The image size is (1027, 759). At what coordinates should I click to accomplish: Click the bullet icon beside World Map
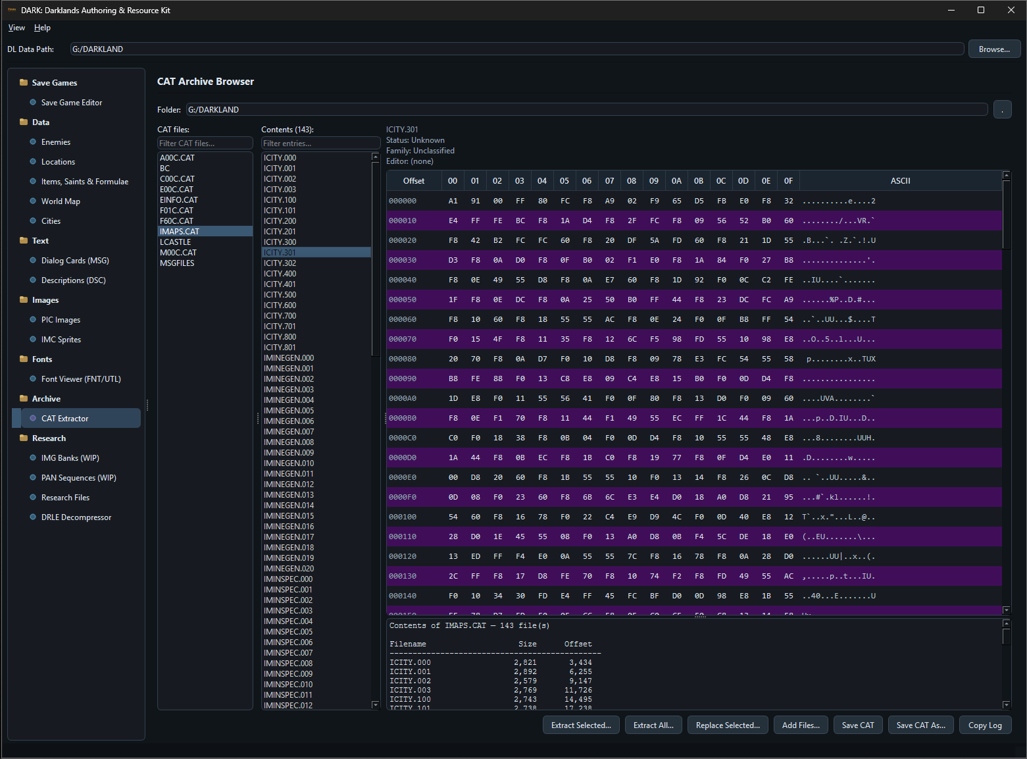pos(33,201)
